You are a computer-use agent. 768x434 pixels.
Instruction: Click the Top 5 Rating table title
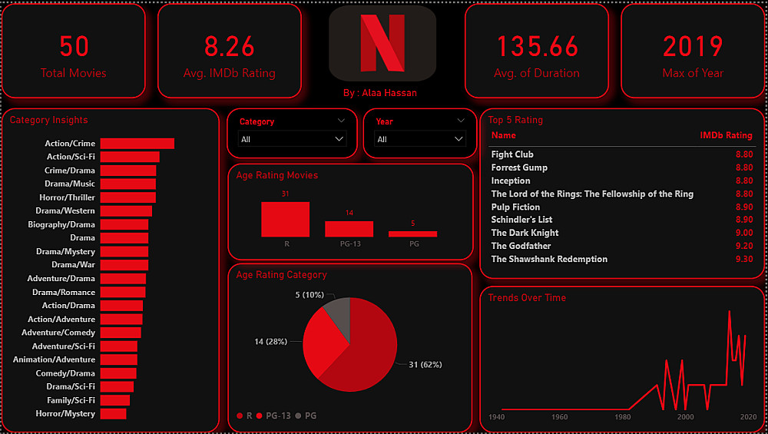[x=515, y=120]
